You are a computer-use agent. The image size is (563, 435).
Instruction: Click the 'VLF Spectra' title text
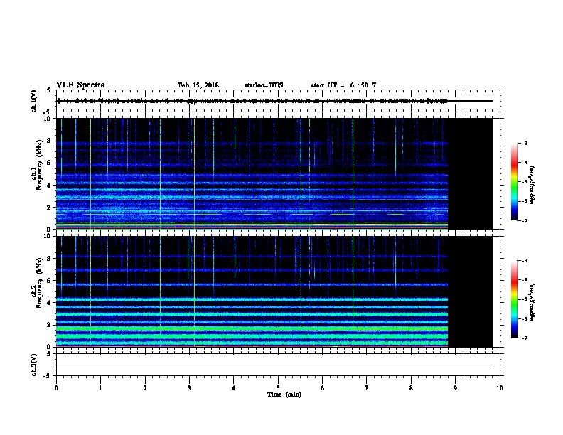coord(80,85)
